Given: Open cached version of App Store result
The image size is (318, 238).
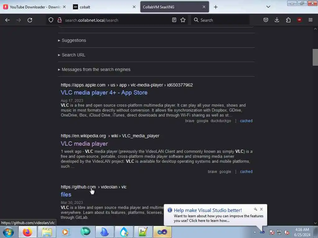Looking at the screenshot, I should [246, 121].
